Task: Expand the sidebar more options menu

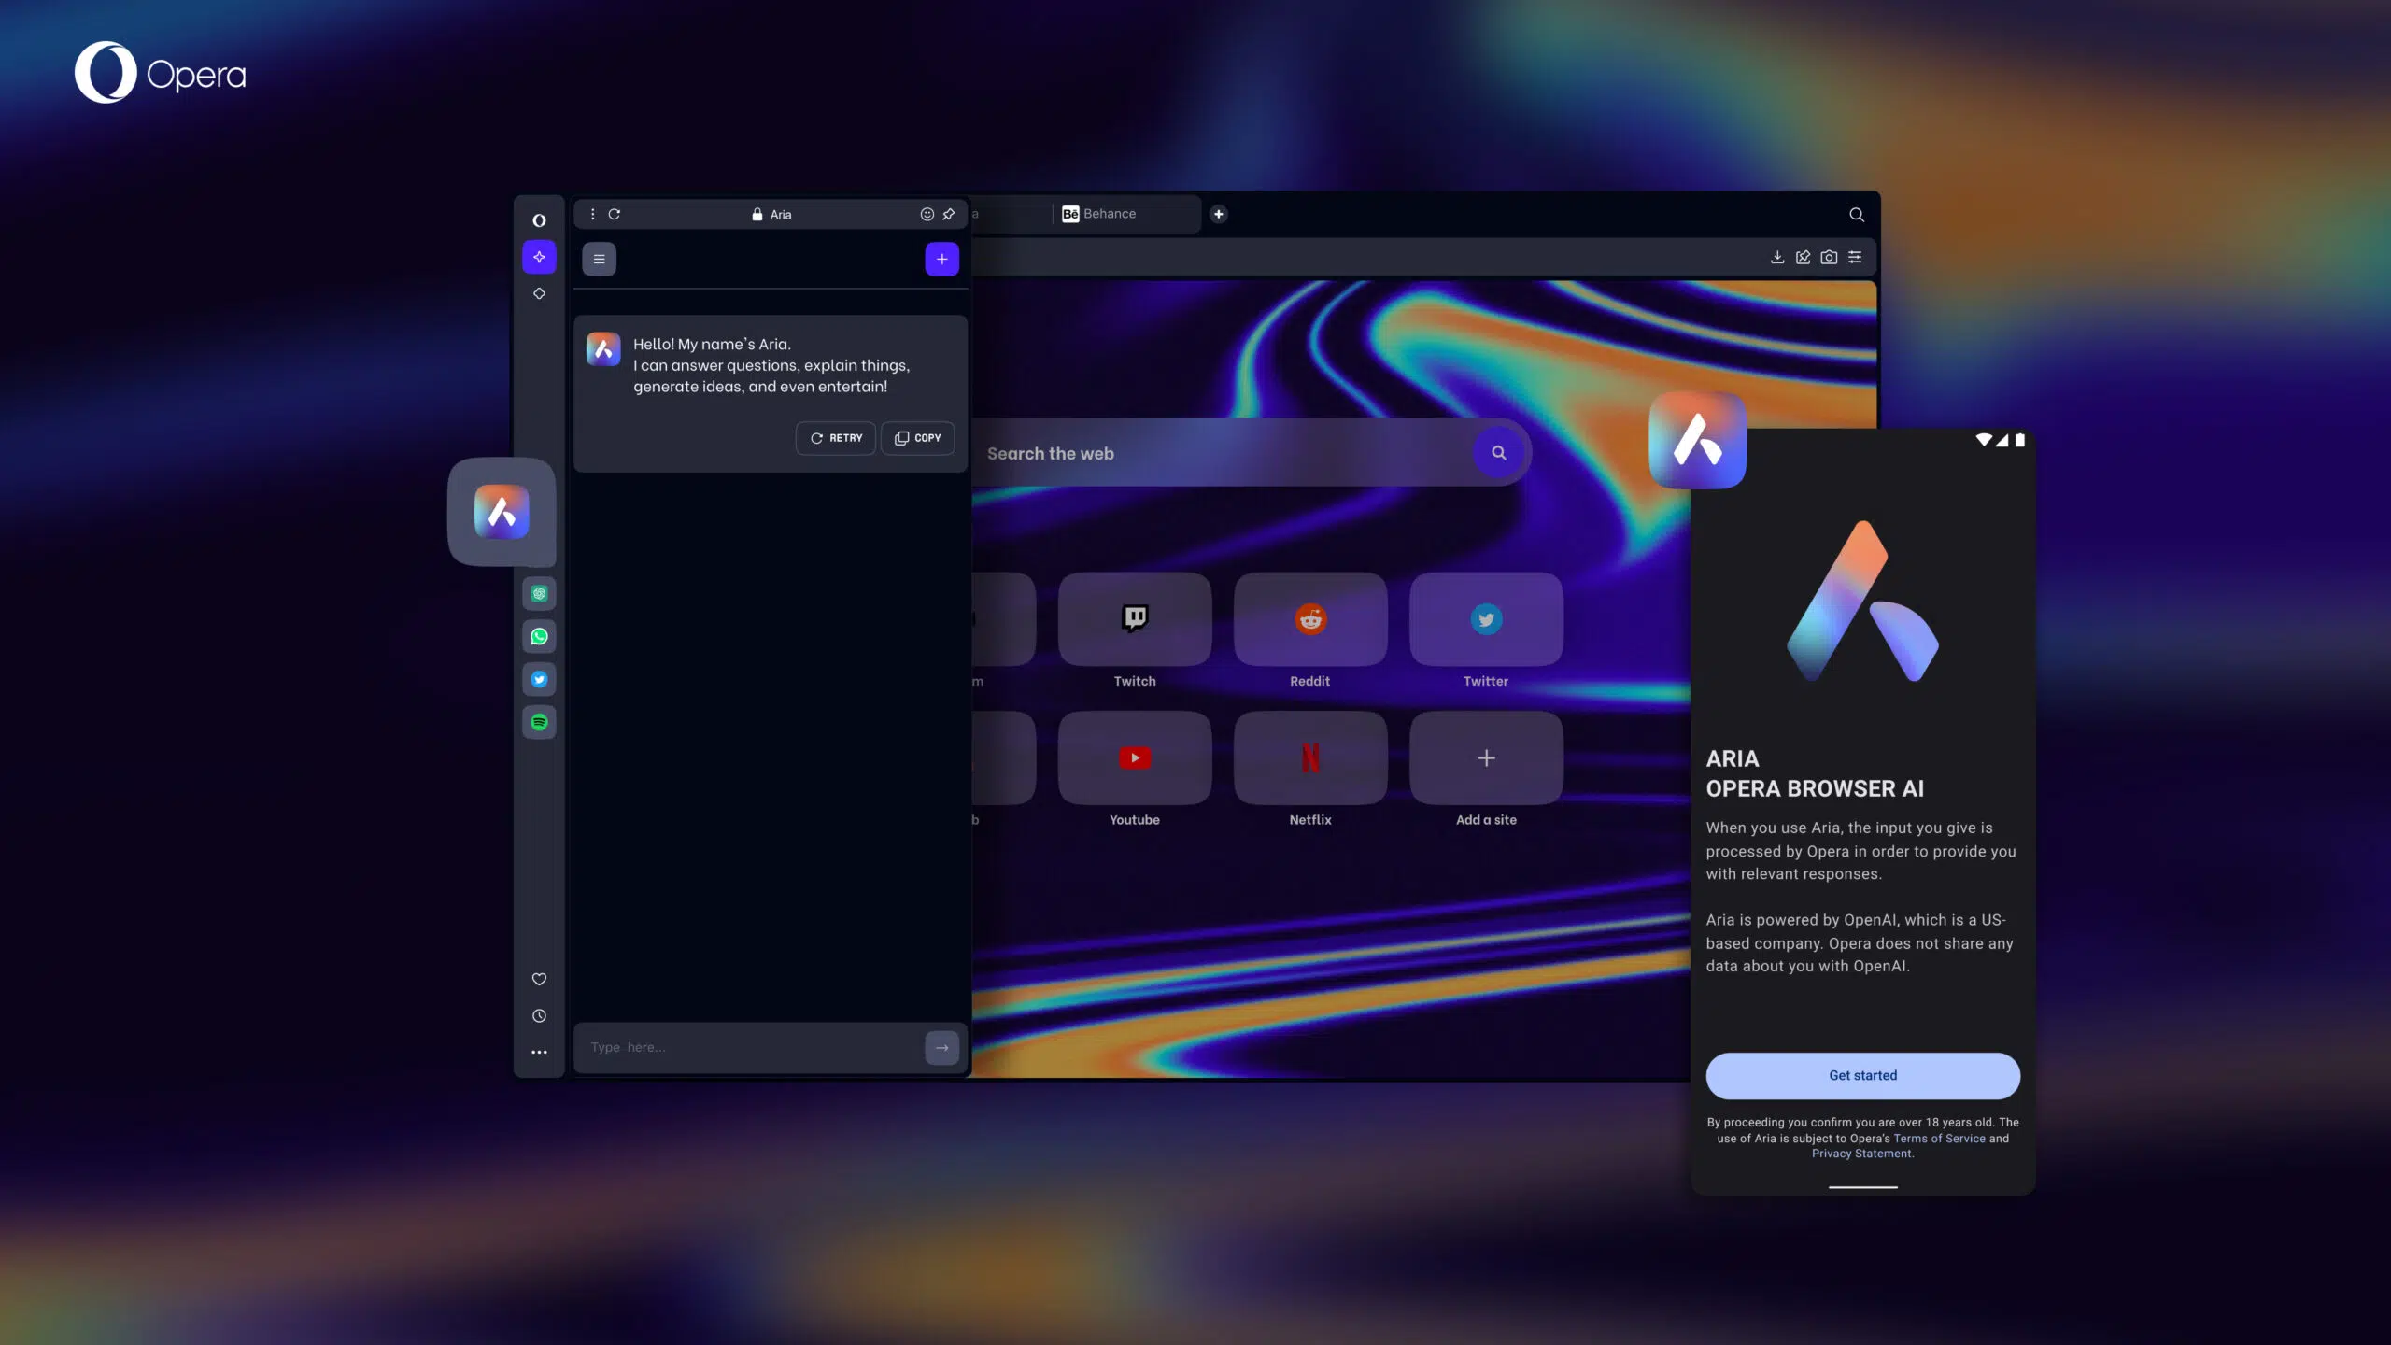Action: coord(539,1053)
